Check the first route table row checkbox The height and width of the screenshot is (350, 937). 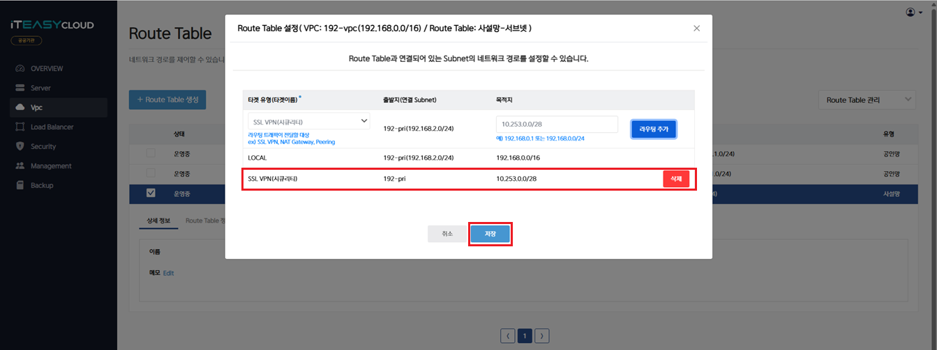coord(151,153)
